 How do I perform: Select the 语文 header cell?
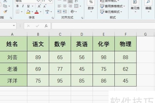point(38,44)
